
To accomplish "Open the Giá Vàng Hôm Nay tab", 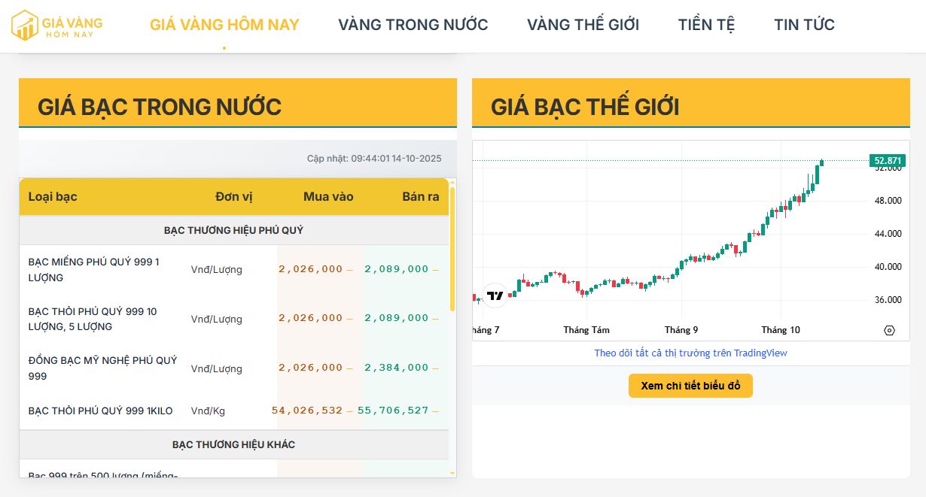I will tap(224, 25).
